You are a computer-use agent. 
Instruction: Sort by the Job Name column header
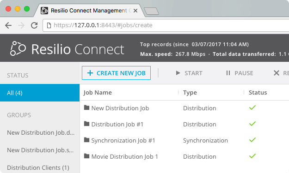tap(98, 92)
